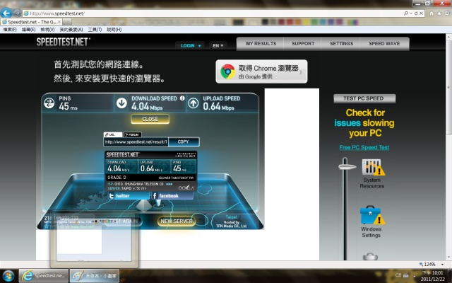Viewport: 452px width, 283px height.
Task: Select the FORUM share tab
Action: pos(132,134)
